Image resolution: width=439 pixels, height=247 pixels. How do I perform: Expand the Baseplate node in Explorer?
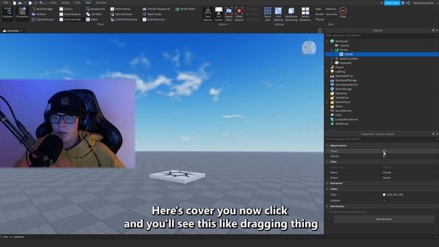point(332,63)
